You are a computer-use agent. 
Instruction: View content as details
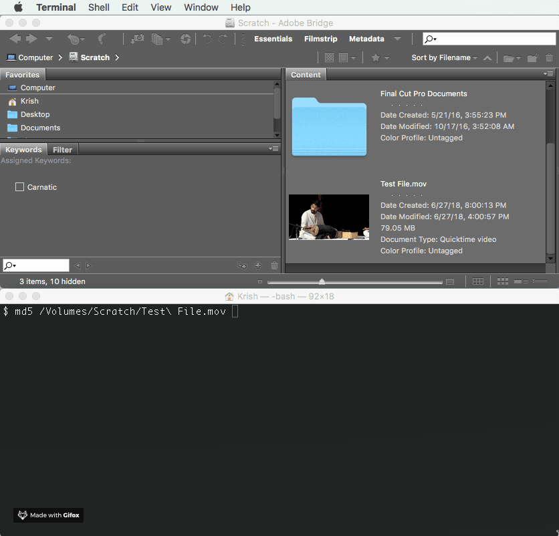coord(521,281)
